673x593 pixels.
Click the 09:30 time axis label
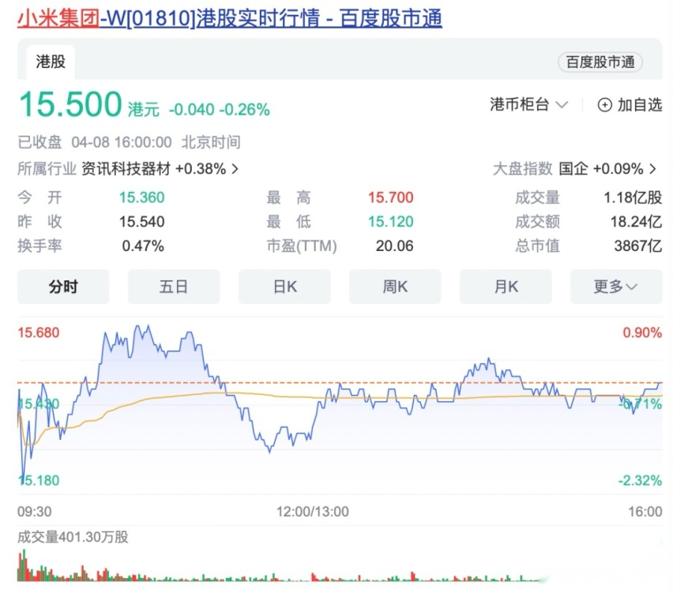click(x=34, y=512)
